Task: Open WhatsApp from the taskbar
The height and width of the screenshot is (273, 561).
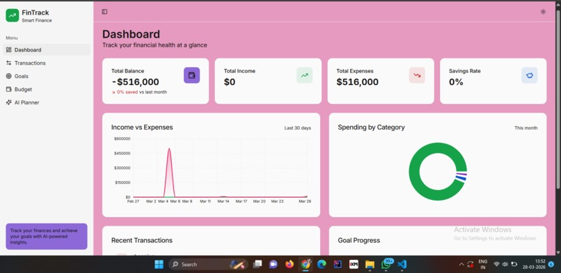Action: pos(386,265)
